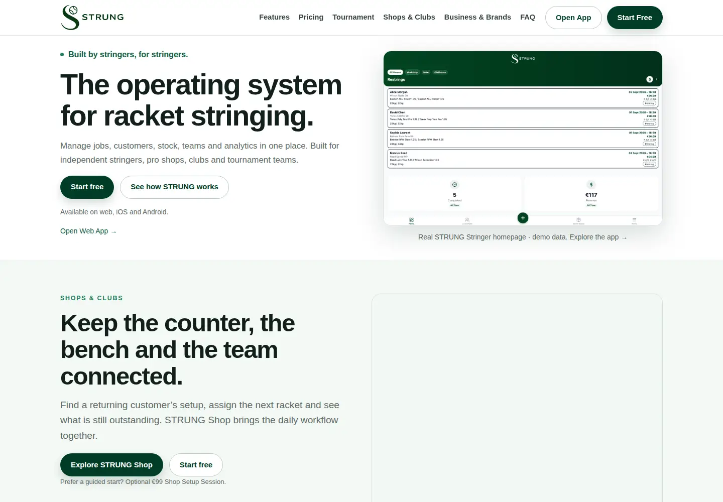723x502 pixels.
Task: Click the Pending badge on David Chen's card
Action: (x=650, y=123)
